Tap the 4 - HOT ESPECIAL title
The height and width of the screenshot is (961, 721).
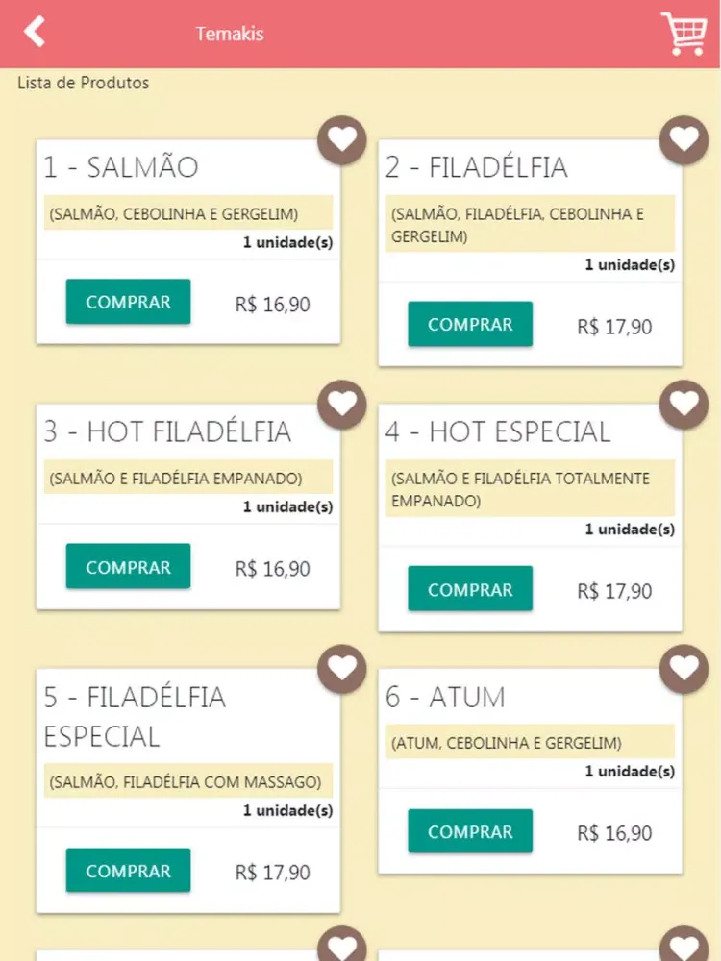click(x=498, y=432)
